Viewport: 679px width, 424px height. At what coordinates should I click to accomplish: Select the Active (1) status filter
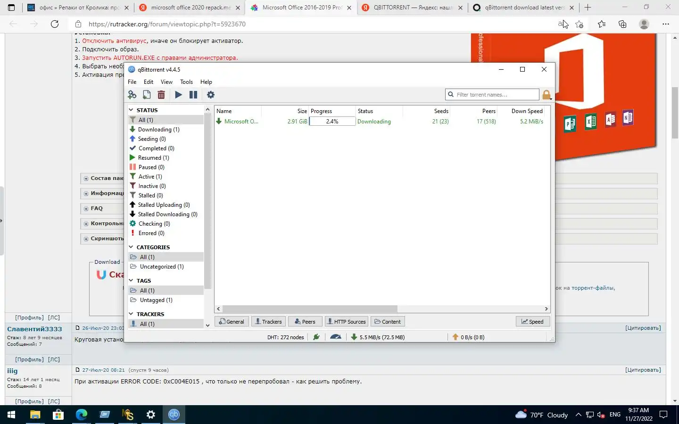coord(150,177)
